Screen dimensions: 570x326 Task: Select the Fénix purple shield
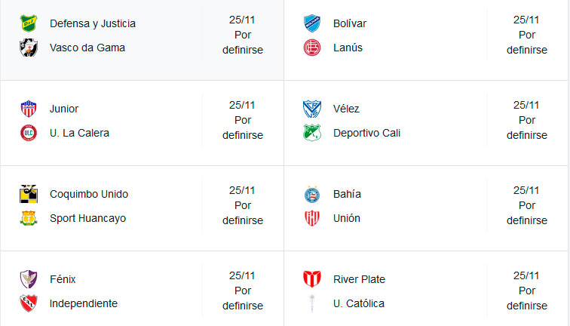click(x=29, y=279)
